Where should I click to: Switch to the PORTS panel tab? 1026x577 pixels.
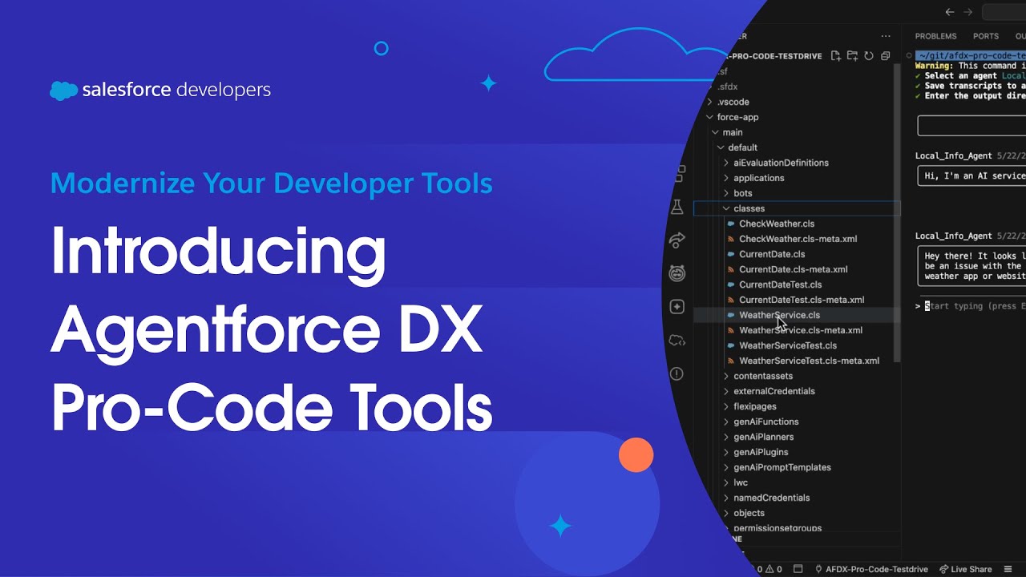[x=985, y=36]
